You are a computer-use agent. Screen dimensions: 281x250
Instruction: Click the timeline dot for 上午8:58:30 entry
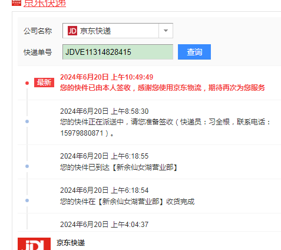pyautogui.click(x=27, y=121)
